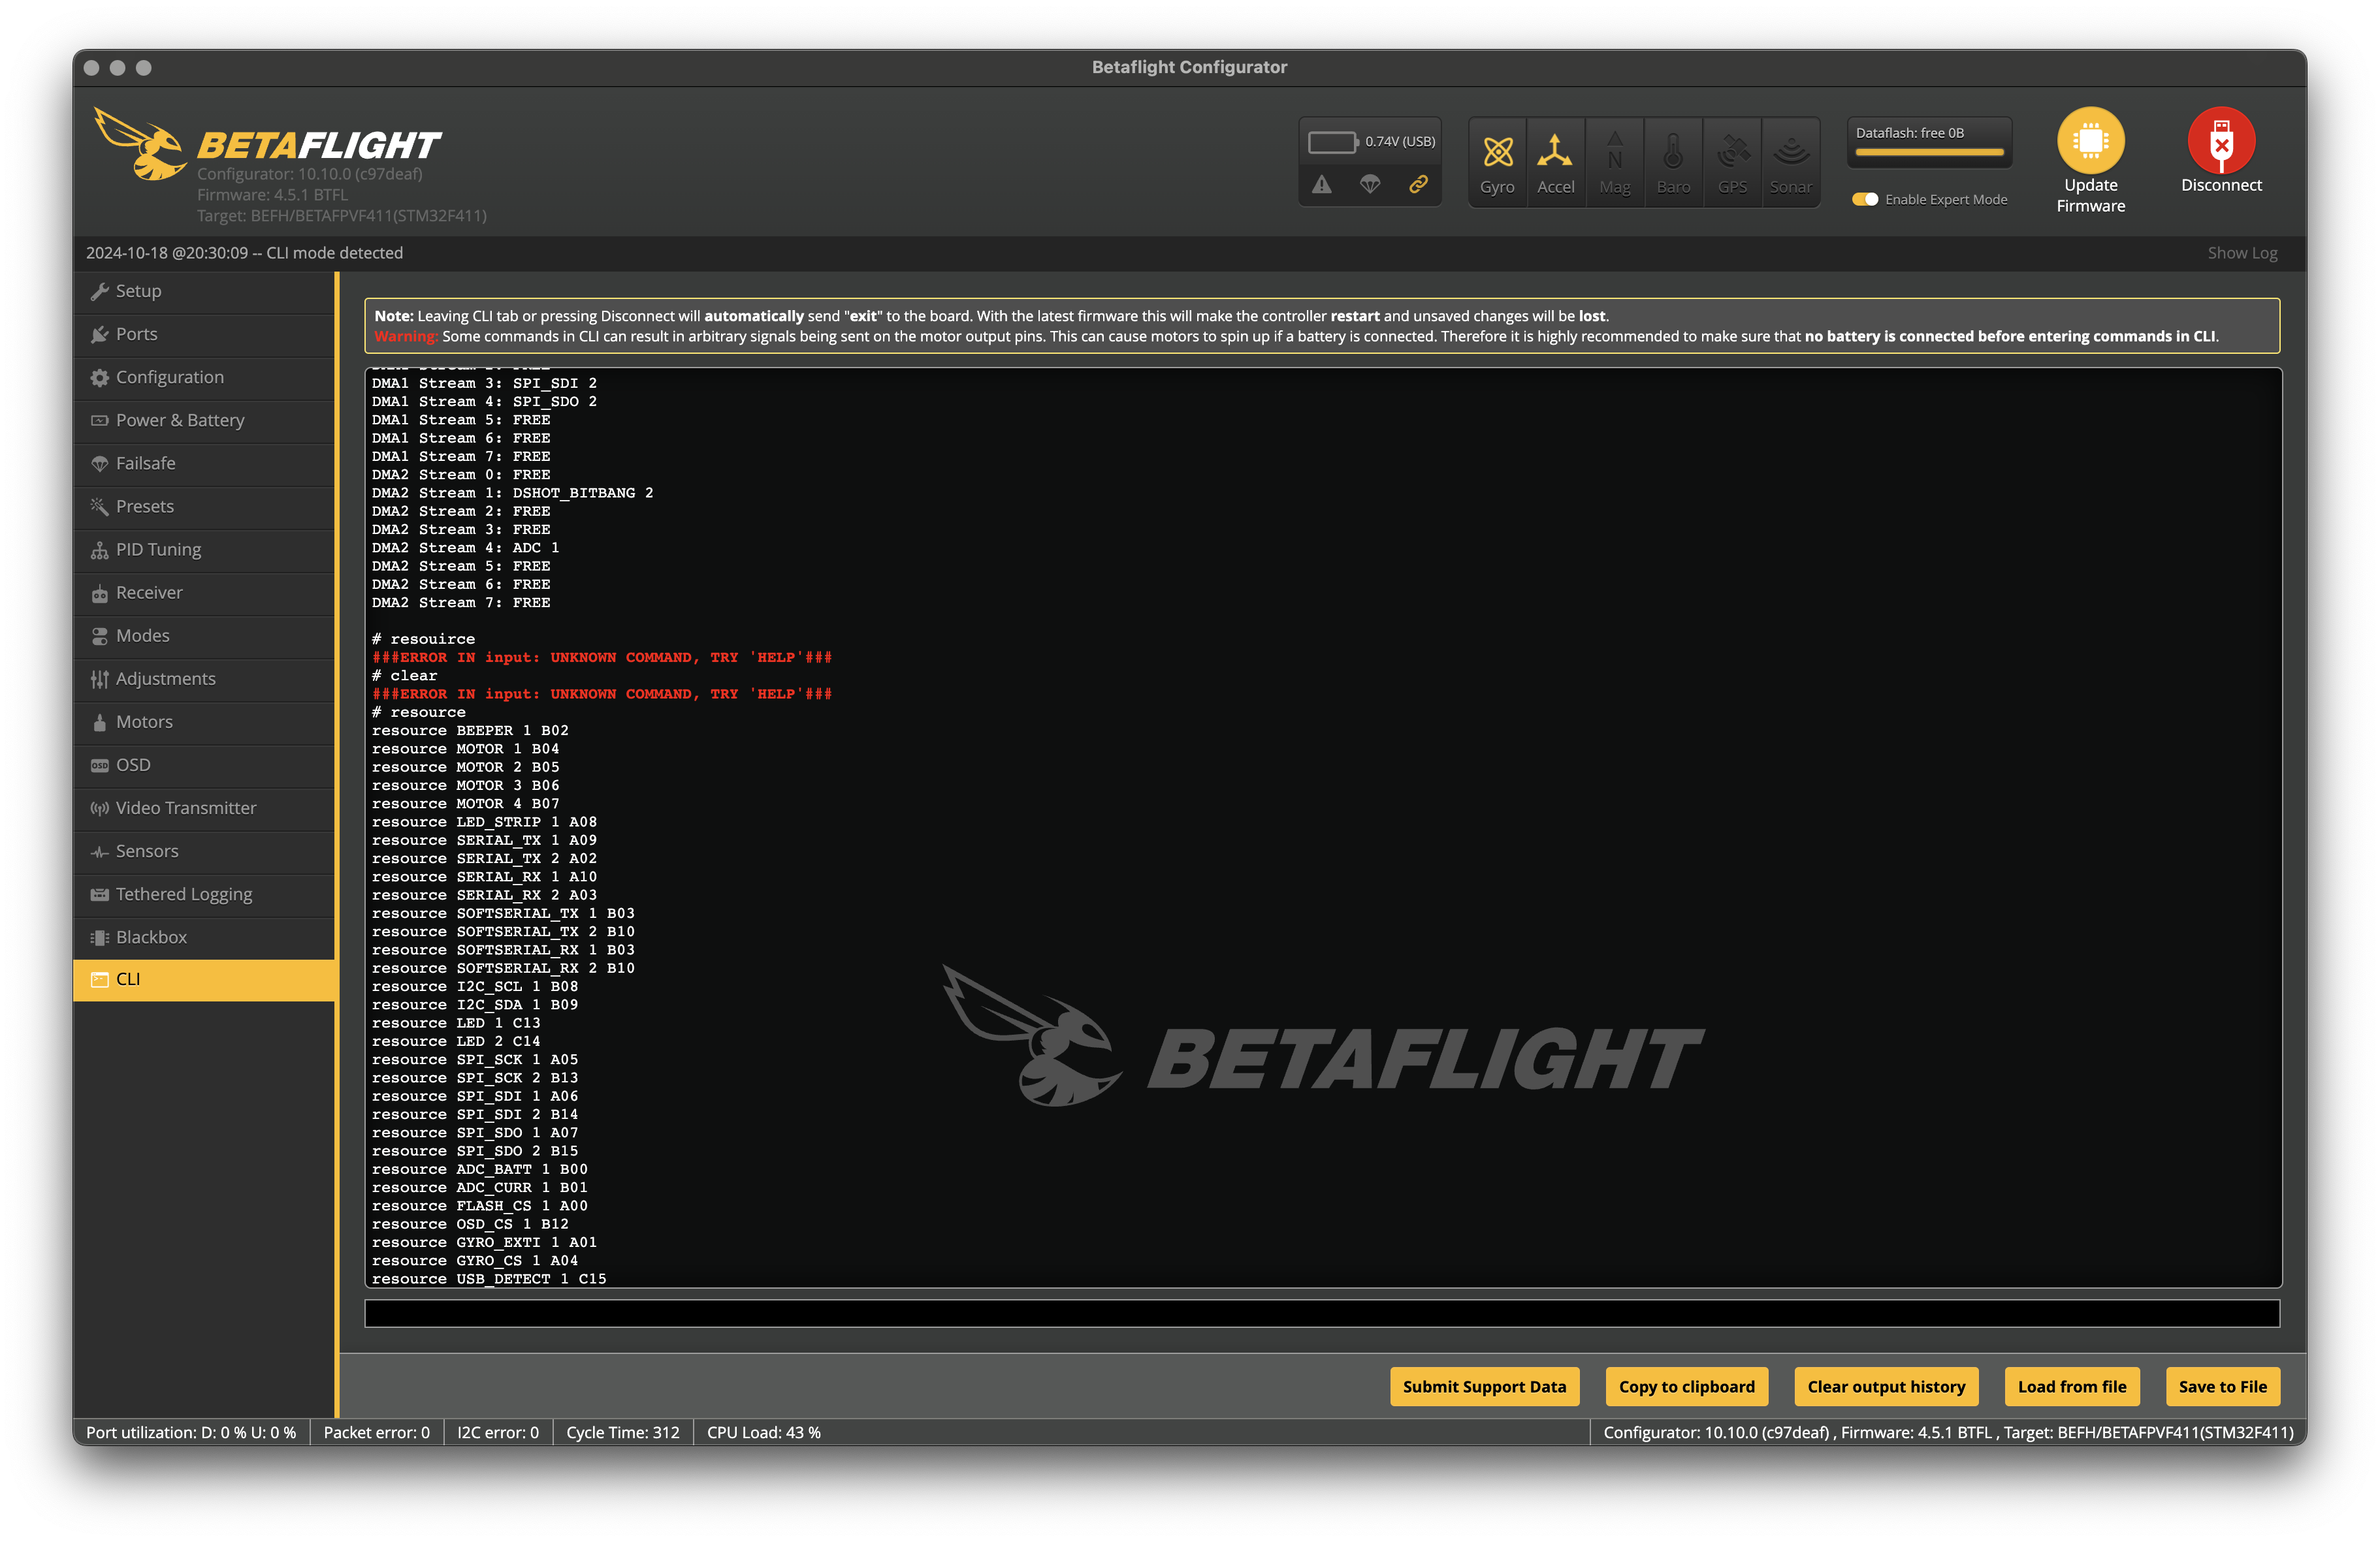Switch to PID Tuning tab
The image size is (2380, 1542).
[204, 550]
